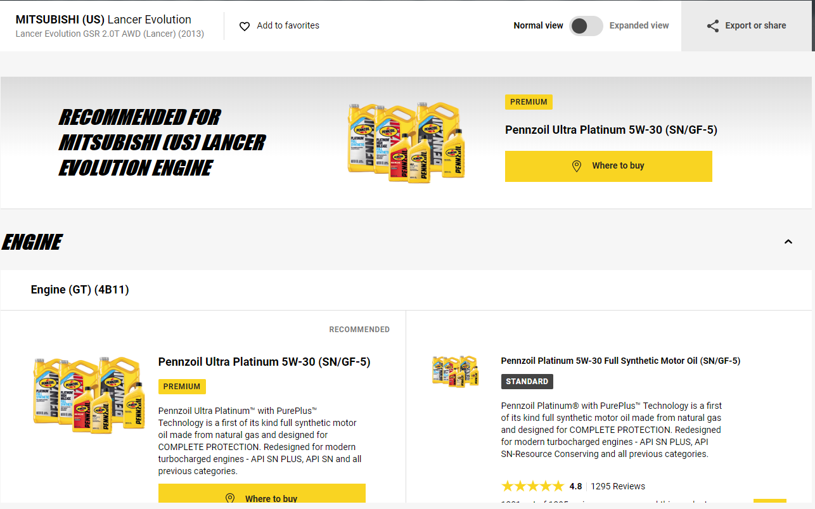Click Pennzoil Platinum standard product thumbnail
Image resolution: width=815 pixels, height=509 pixels.
pos(455,371)
